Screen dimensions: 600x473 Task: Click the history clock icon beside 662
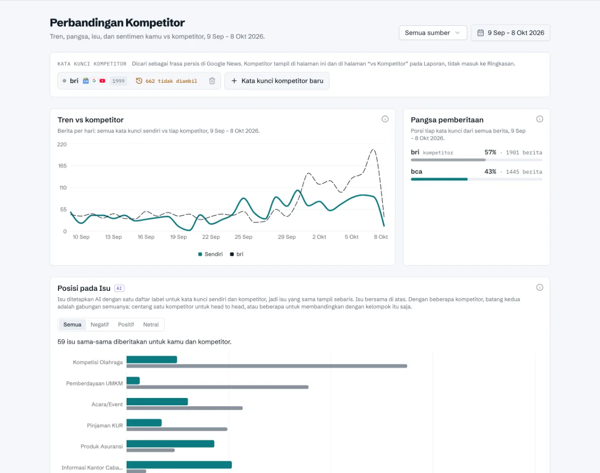[x=139, y=81]
